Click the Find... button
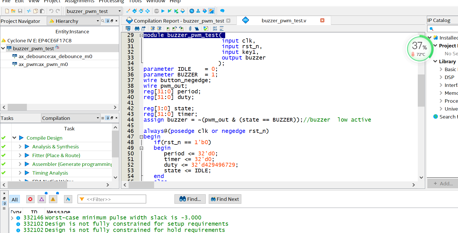Screen dimensions: 458x233 tap(190, 199)
